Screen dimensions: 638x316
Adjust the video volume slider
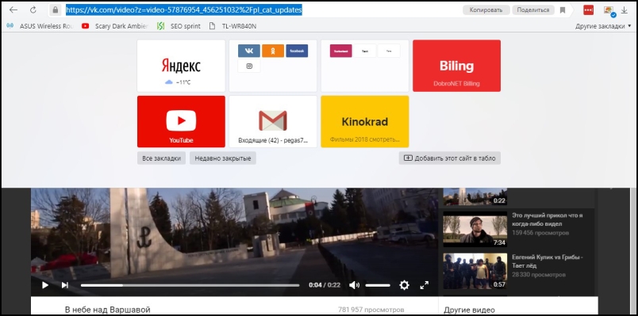point(378,285)
